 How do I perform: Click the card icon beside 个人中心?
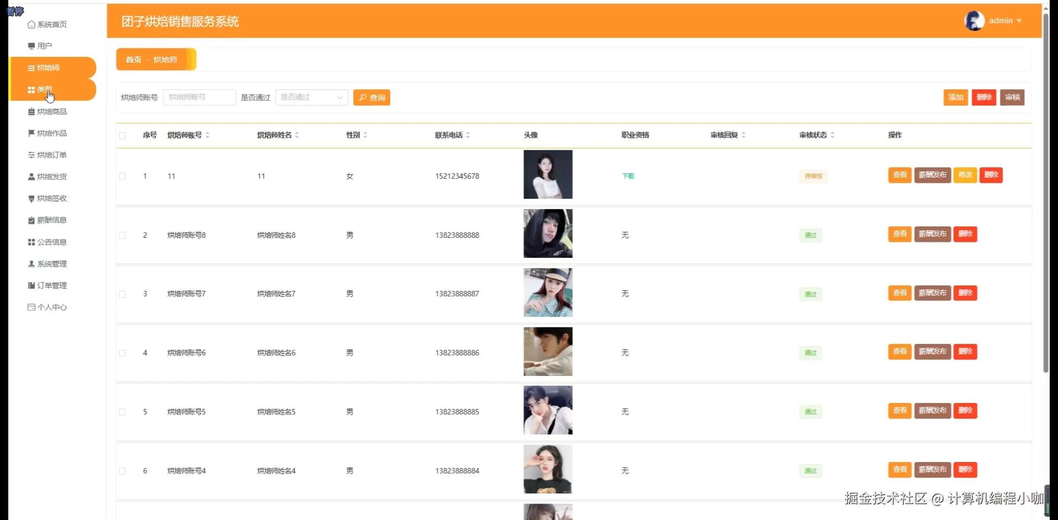point(32,307)
